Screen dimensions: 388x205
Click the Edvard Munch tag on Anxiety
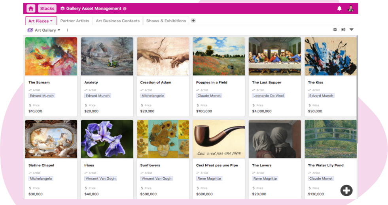(98, 95)
